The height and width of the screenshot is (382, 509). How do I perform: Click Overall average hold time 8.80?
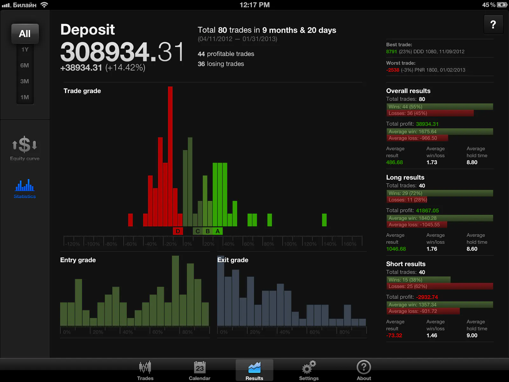(472, 162)
